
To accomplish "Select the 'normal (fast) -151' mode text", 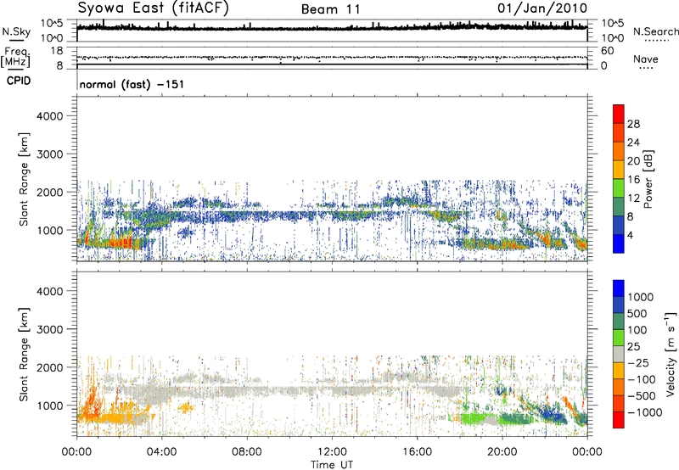I will pos(132,84).
